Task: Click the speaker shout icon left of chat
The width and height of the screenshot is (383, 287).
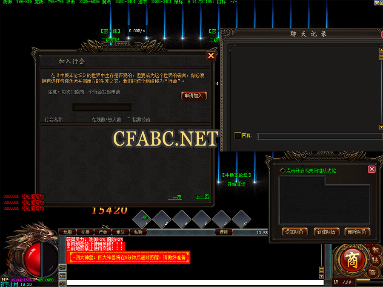Action: pos(63,276)
